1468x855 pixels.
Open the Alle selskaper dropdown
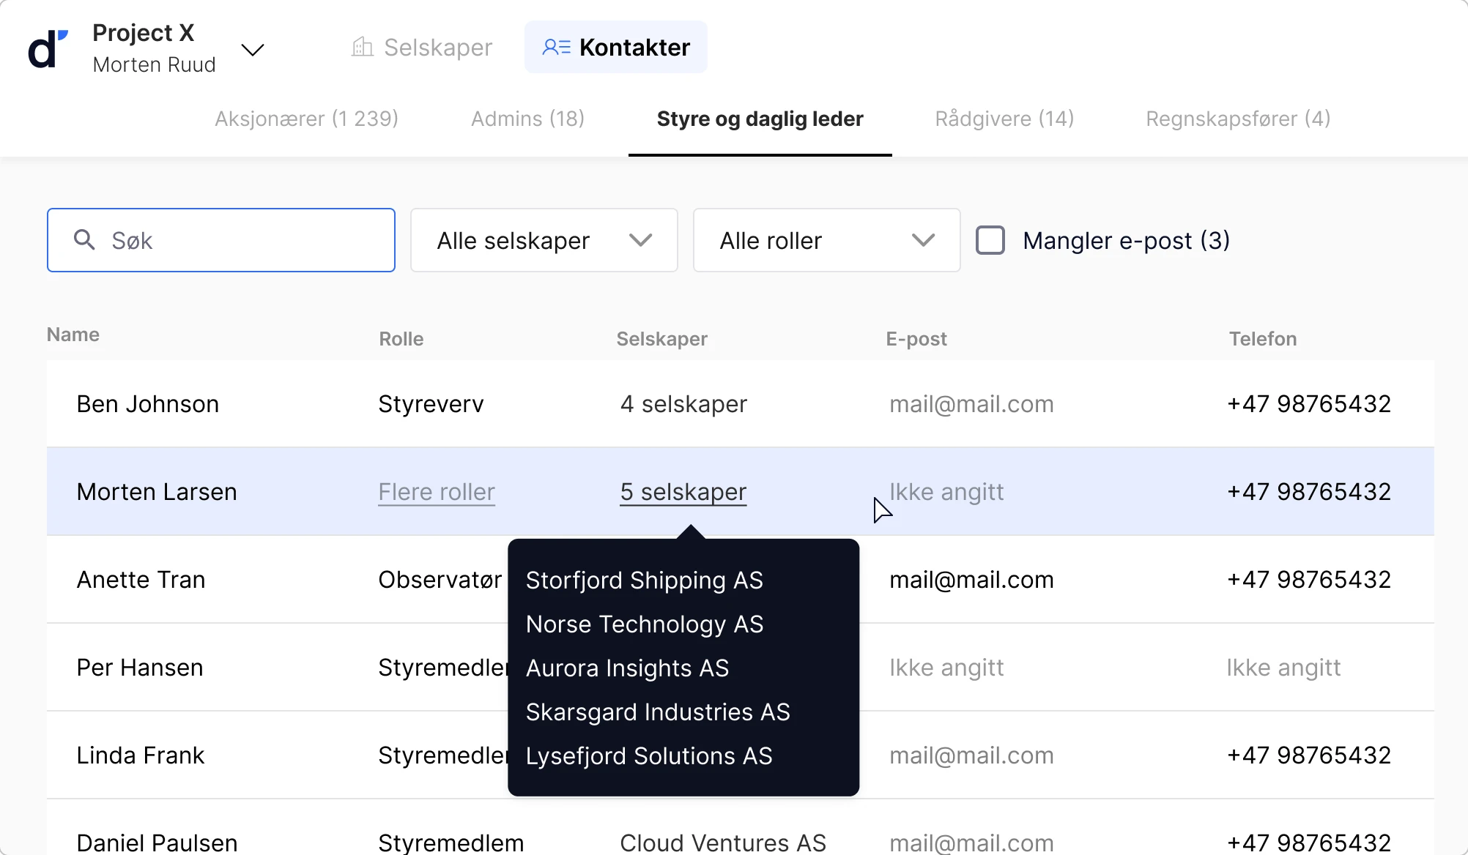pos(544,240)
